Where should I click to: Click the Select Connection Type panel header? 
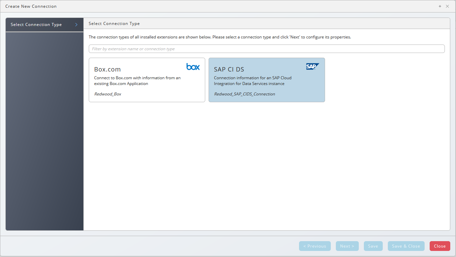click(114, 24)
